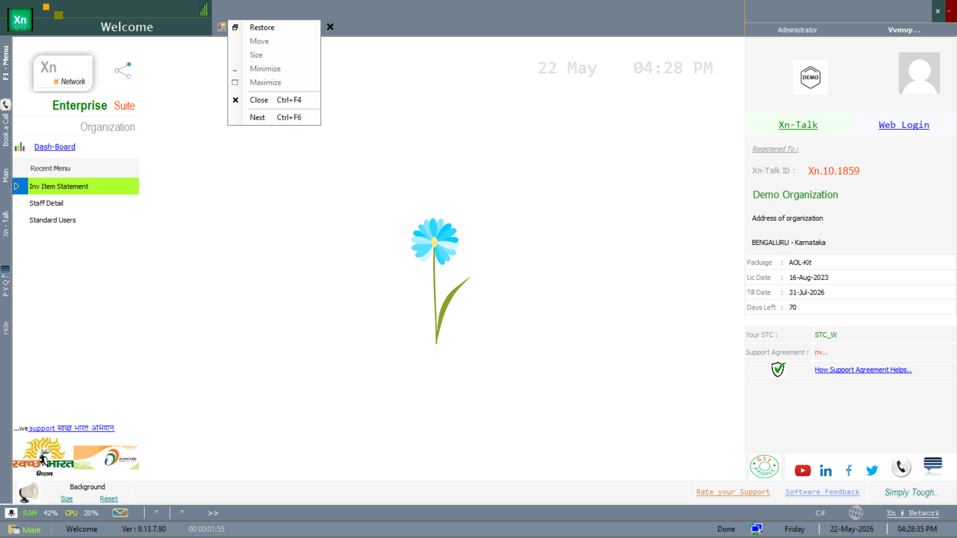Click the globe icon in status bar
Viewport: 957px width, 538px height.
coord(856,513)
